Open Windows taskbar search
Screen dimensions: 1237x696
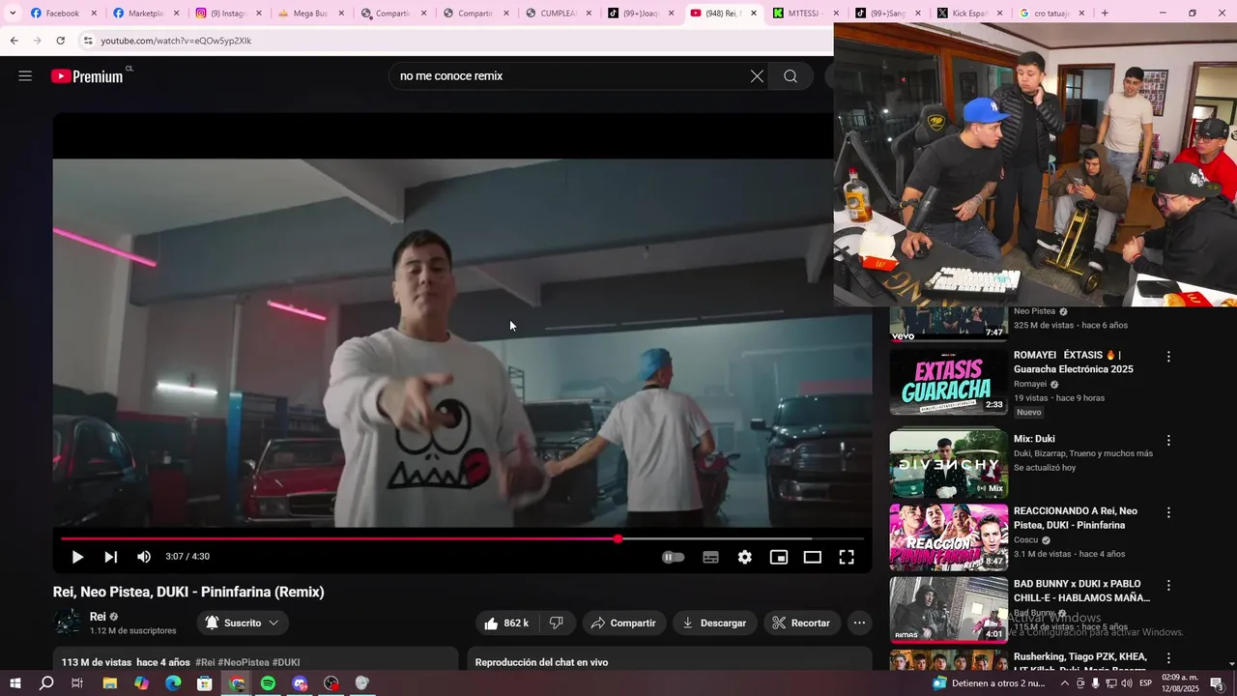click(x=46, y=683)
